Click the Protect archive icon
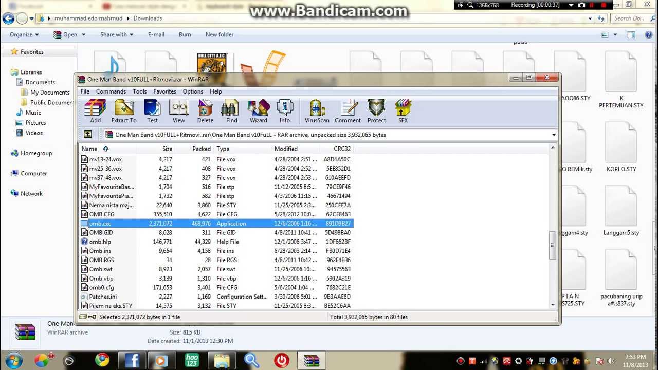 (376, 112)
